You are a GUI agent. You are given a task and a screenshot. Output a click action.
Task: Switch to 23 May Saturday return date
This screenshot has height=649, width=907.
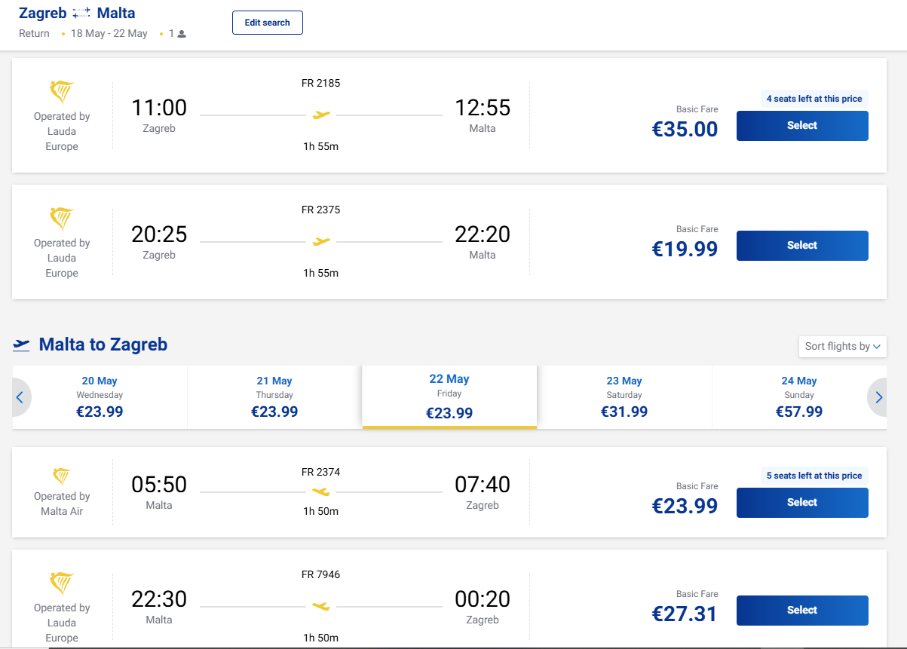[624, 397]
